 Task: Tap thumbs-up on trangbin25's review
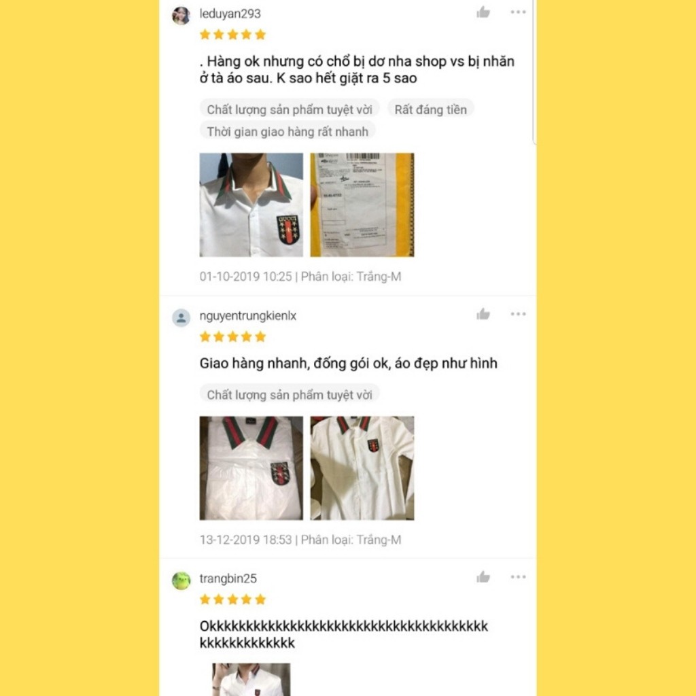(x=483, y=577)
